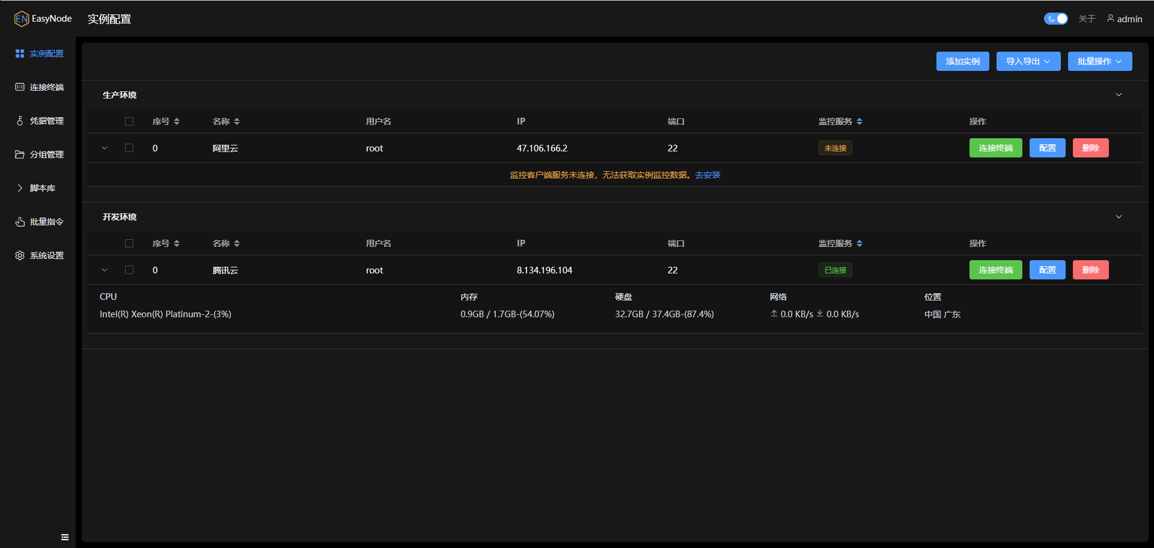The image size is (1154, 548).
Task: Click the 脚本库 script library icon
Action: click(x=20, y=188)
